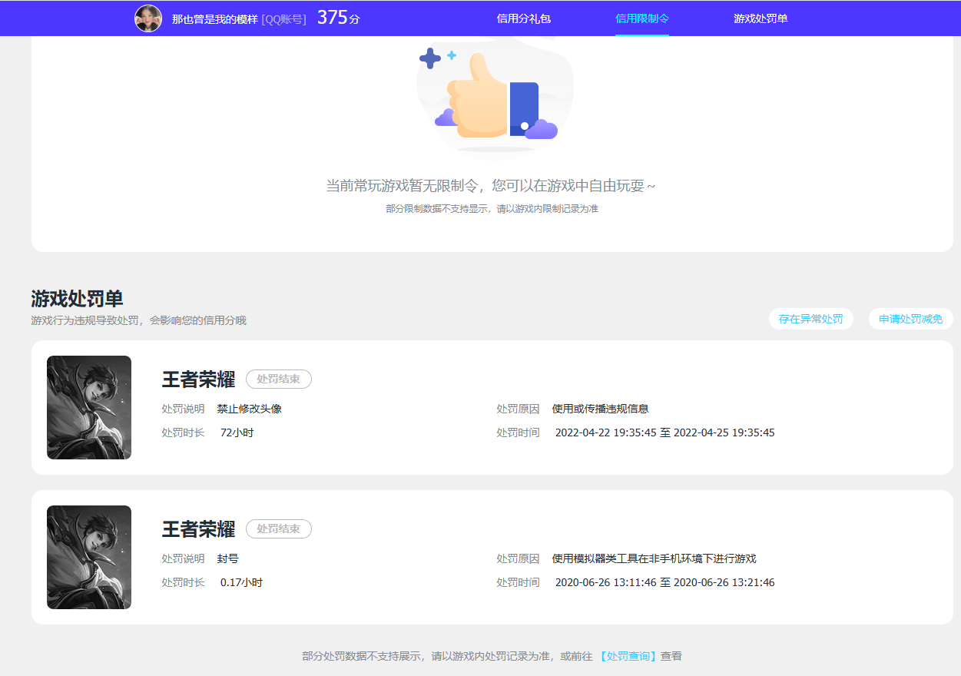Click the 游戏处罚单 section heading

77,299
